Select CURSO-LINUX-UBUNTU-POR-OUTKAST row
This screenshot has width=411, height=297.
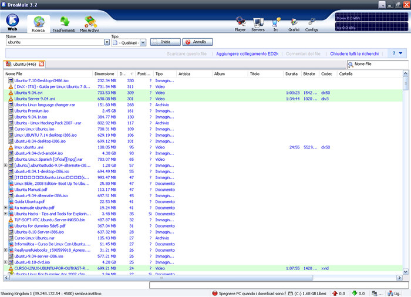coord(203,268)
